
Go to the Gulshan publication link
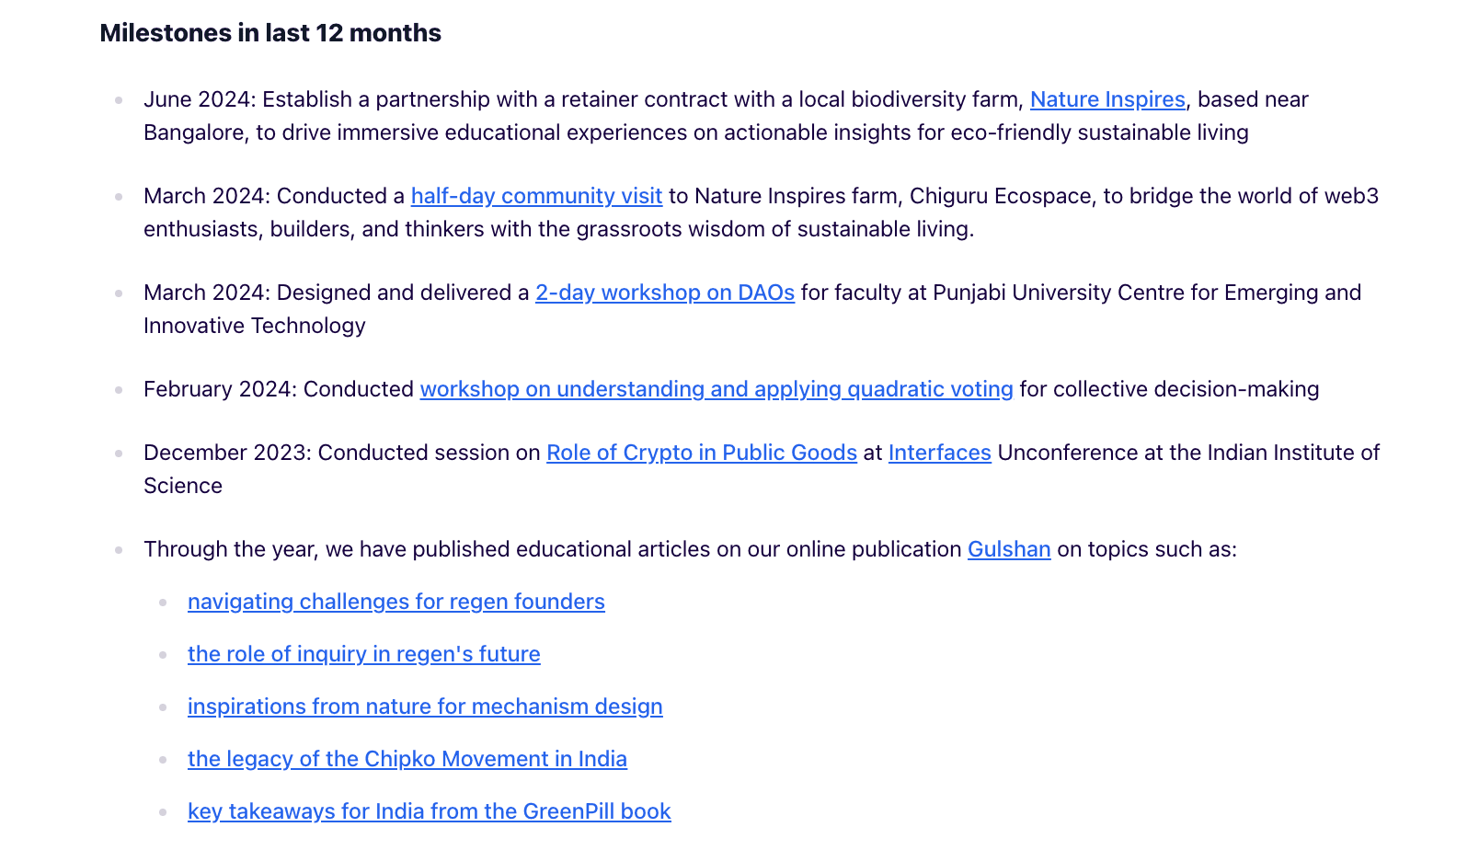coord(1008,549)
